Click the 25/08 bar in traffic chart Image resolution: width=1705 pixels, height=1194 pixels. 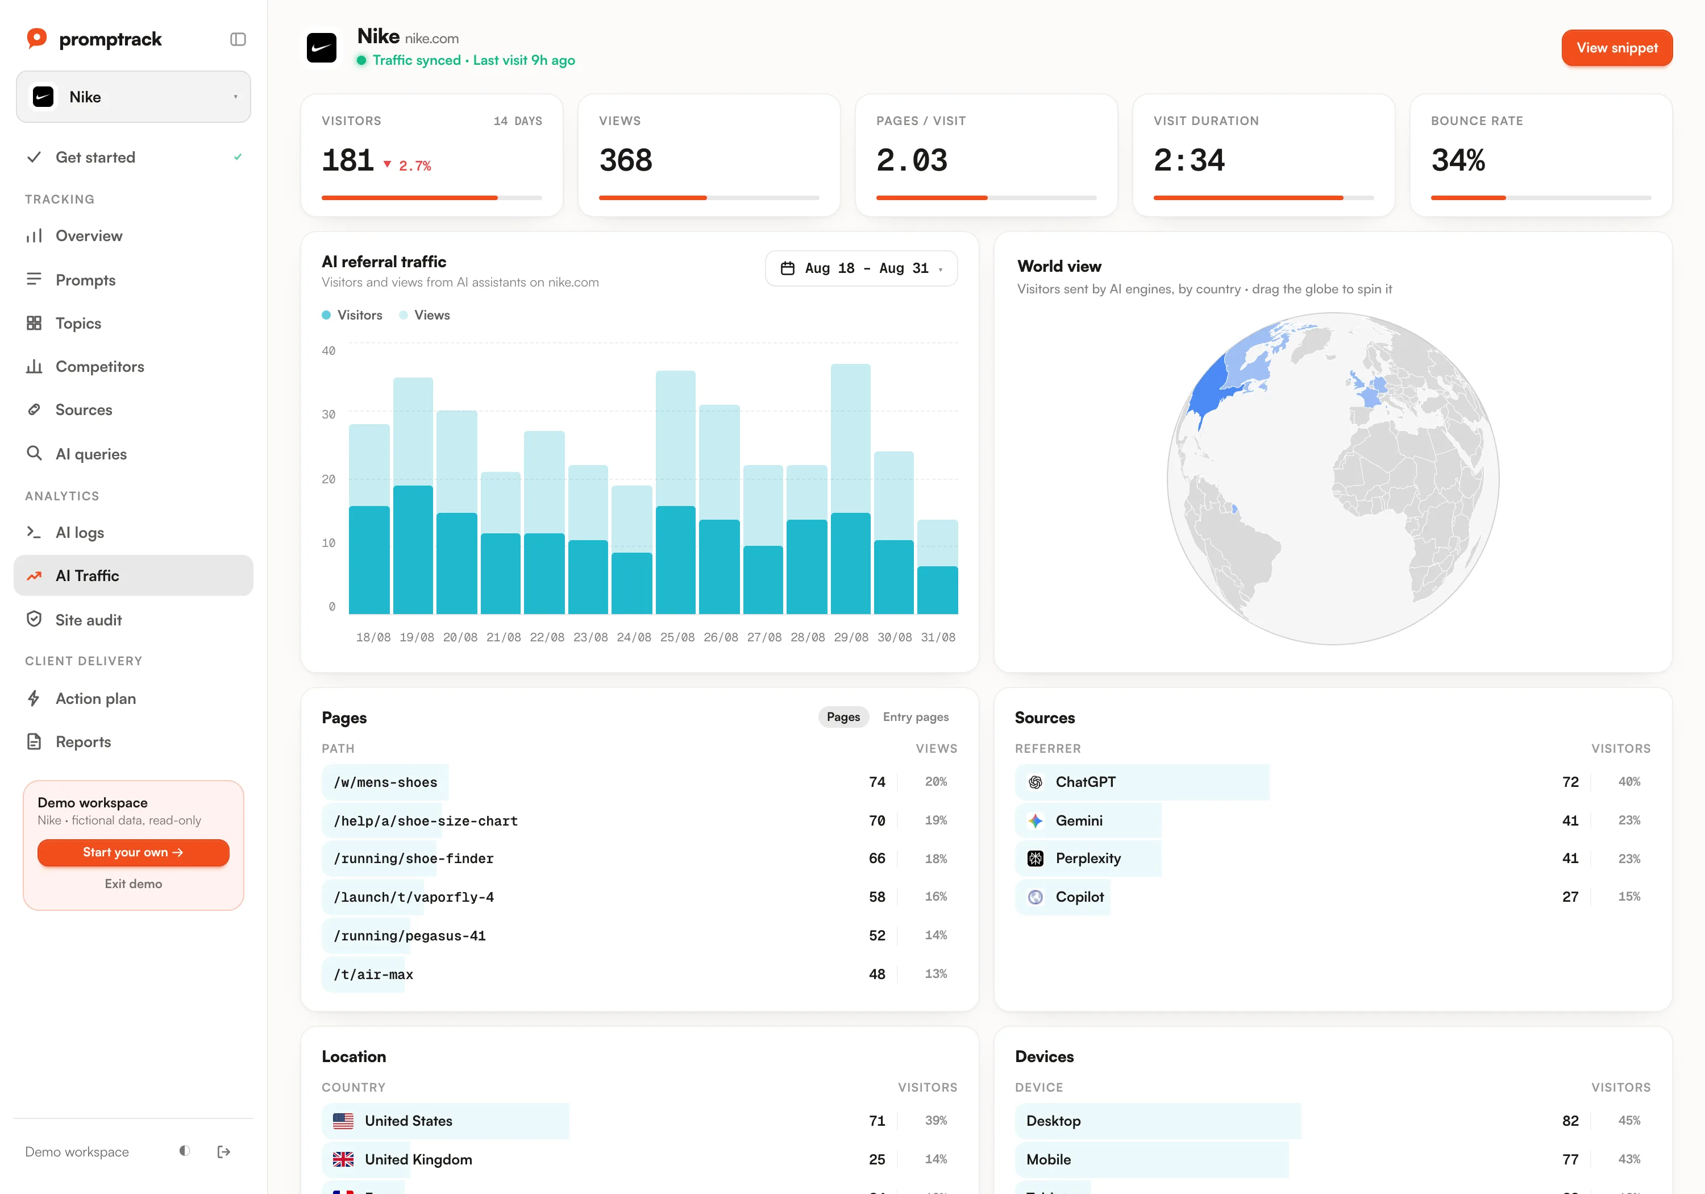click(x=676, y=492)
